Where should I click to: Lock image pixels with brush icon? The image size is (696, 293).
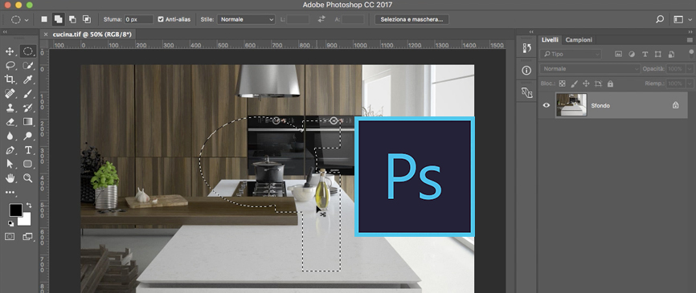574,83
